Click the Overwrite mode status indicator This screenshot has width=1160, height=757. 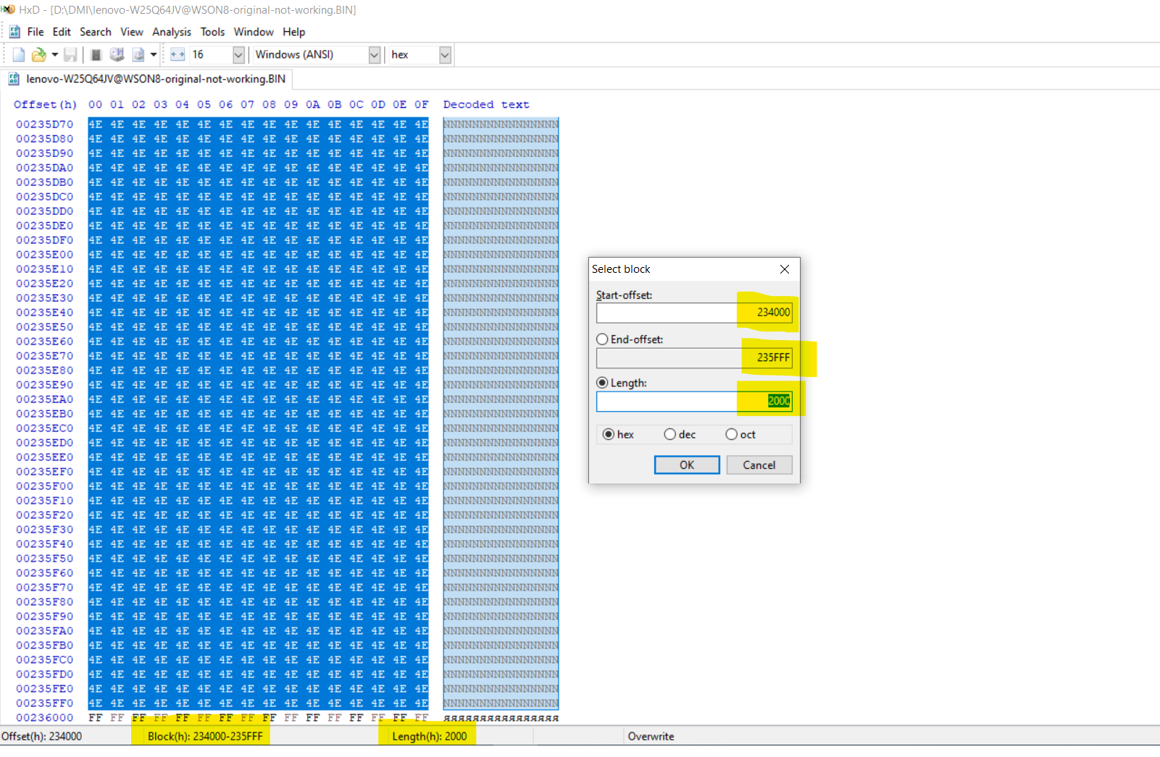coord(651,737)
